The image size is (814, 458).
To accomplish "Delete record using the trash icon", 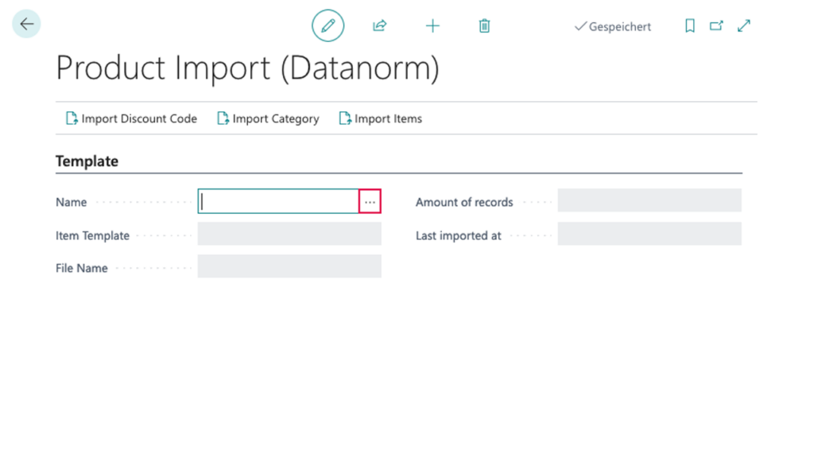I will pos(484,25).
